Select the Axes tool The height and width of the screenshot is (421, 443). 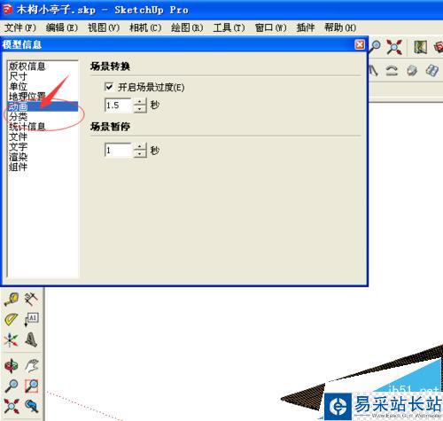[12, 339]
